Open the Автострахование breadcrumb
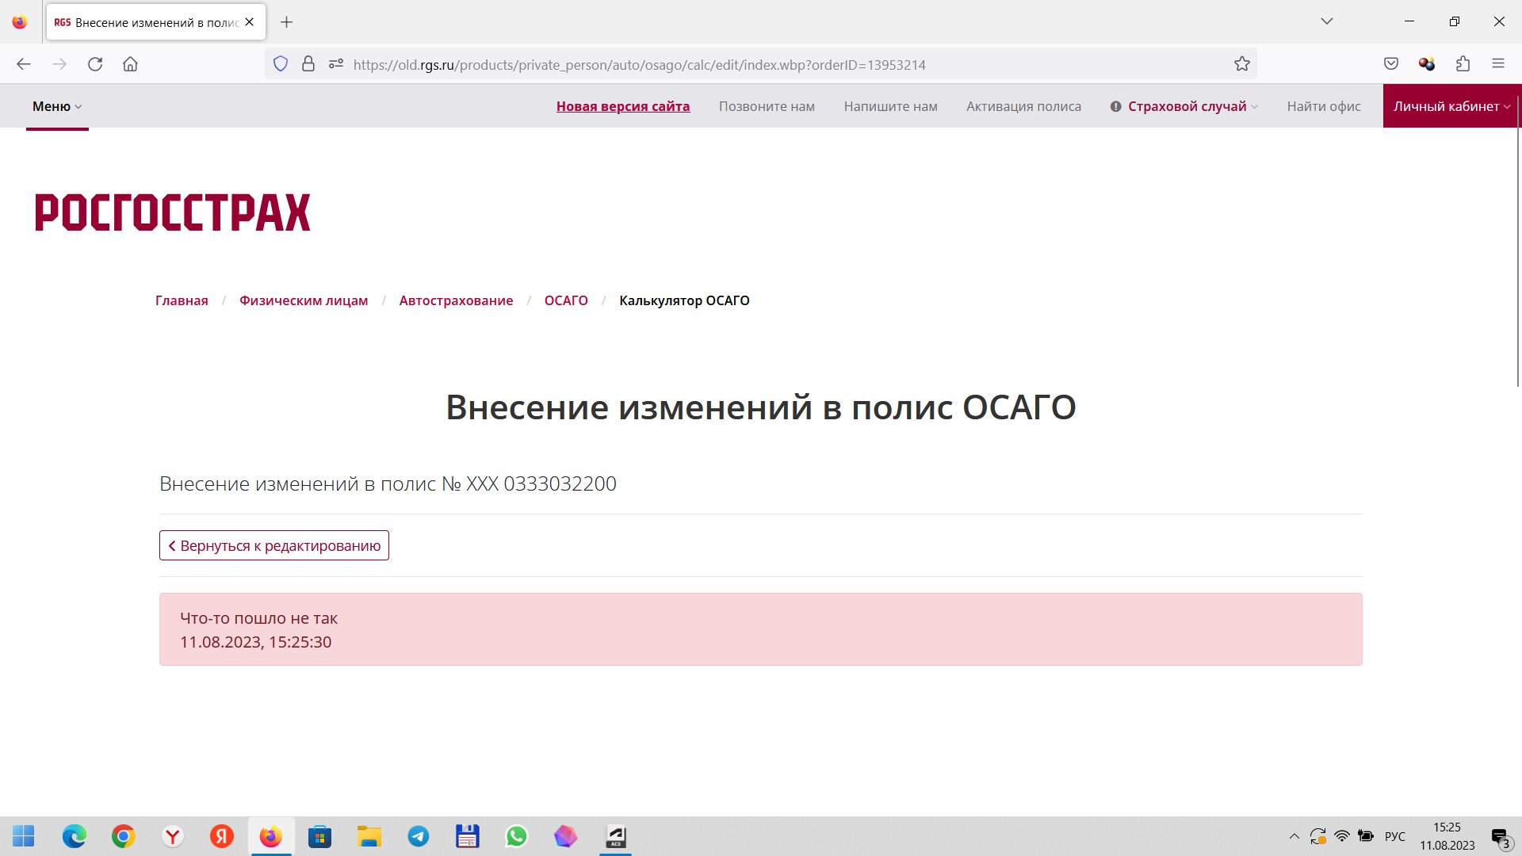Viewport: 1522px width, 856px height. click(x=456, y=300)
